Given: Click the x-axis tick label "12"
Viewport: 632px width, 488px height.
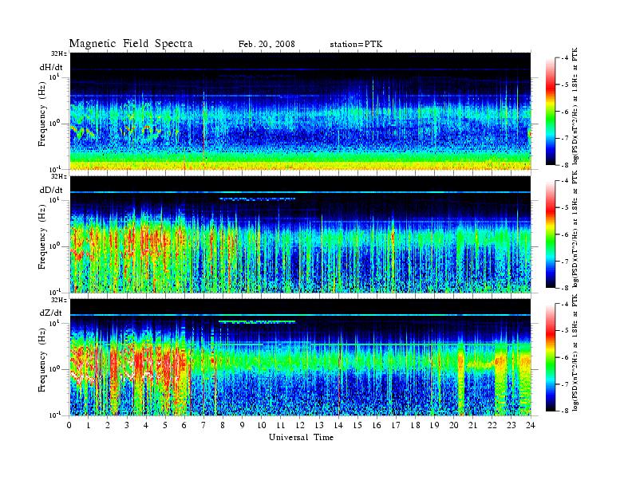Looking at the screenshot, I should pyautogui.click(x=300, y=426).
